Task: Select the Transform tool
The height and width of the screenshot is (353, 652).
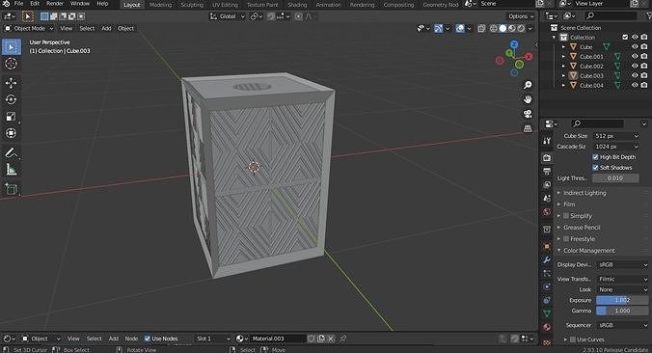Action: coord(12,133)
